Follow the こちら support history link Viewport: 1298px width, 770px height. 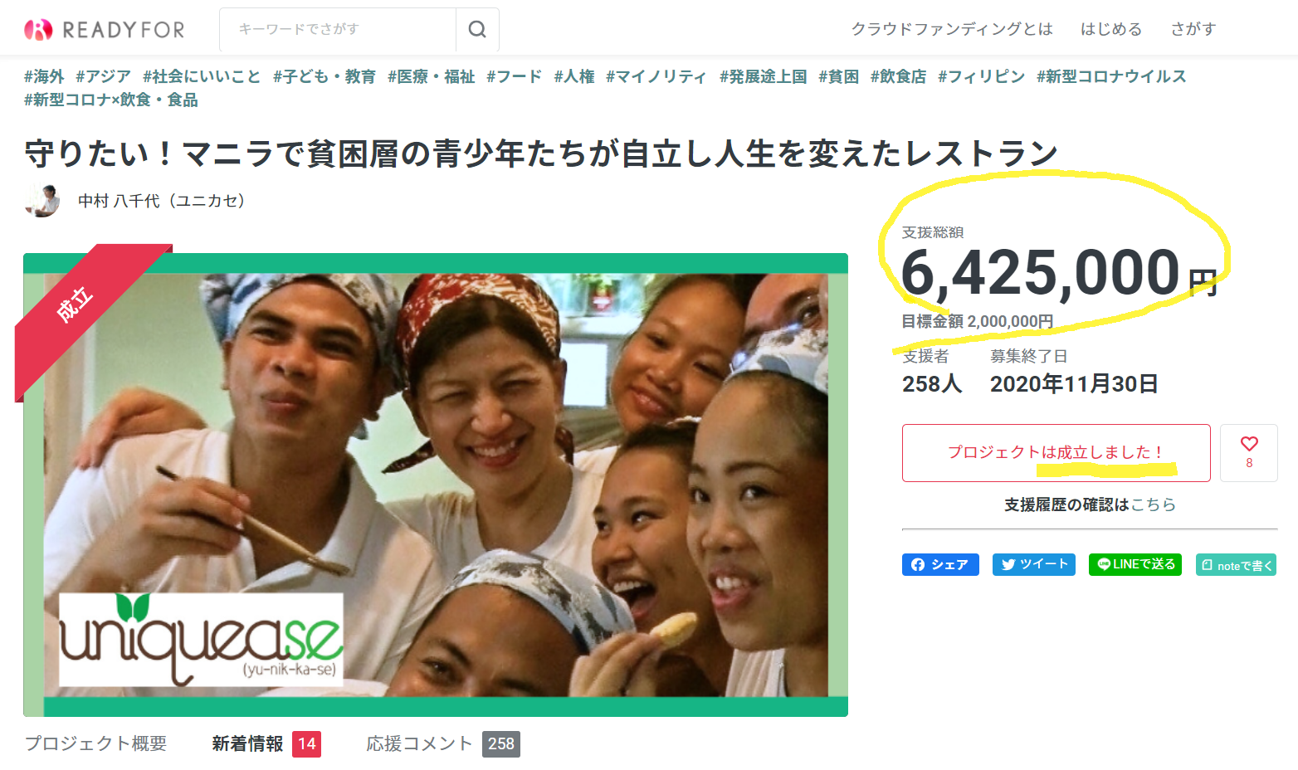point(1154,504)
